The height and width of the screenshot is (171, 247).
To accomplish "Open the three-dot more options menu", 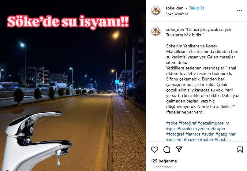I will point(240,11).
